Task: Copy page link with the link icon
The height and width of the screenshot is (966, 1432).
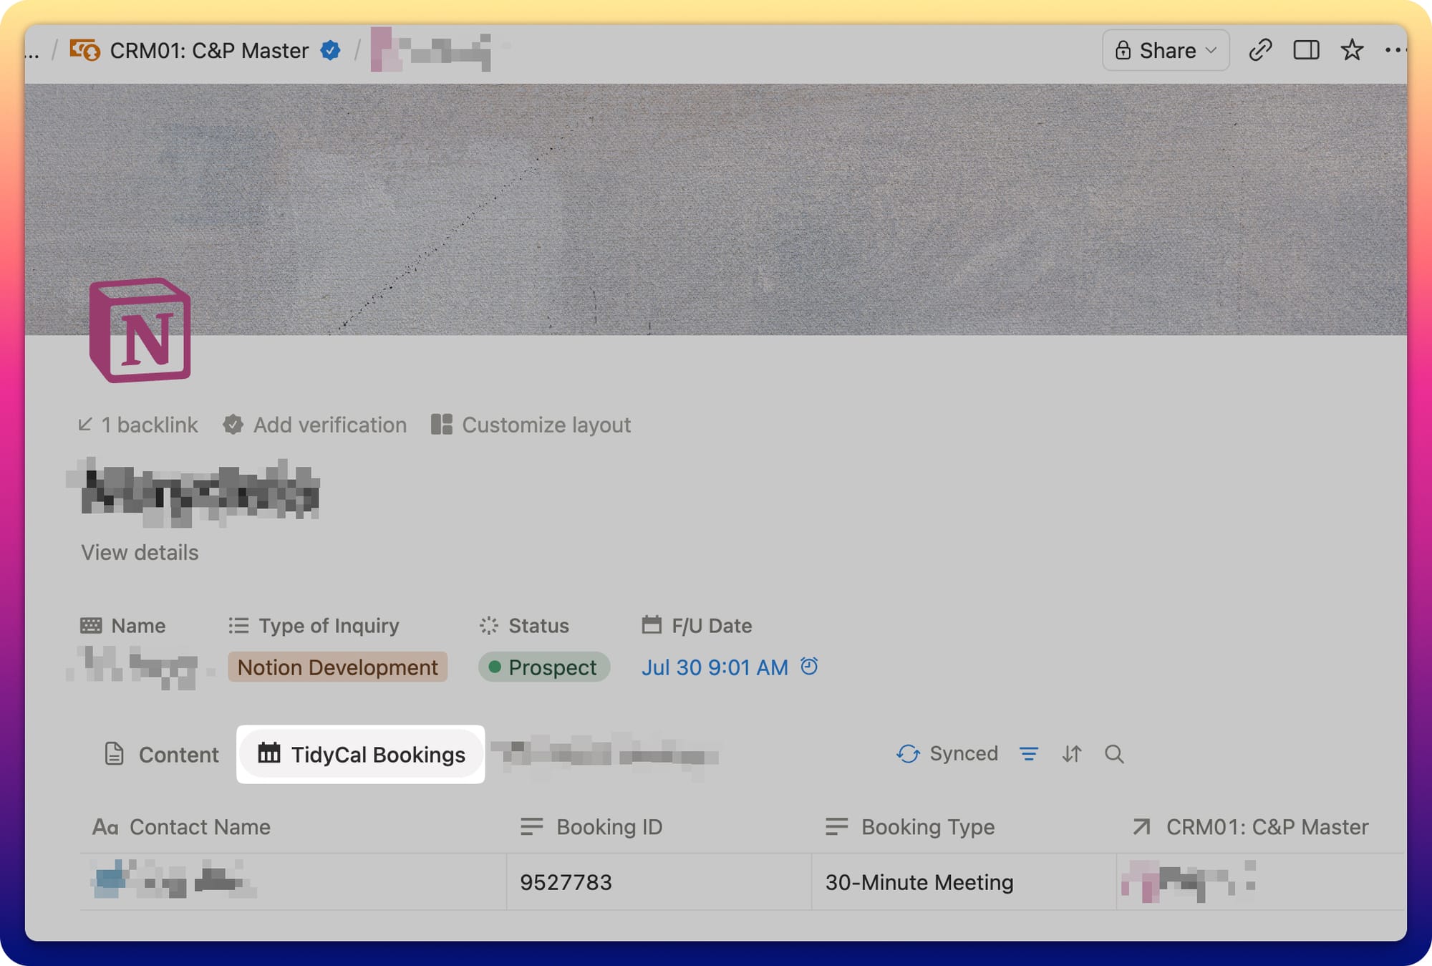Action: coord(1260,50)
